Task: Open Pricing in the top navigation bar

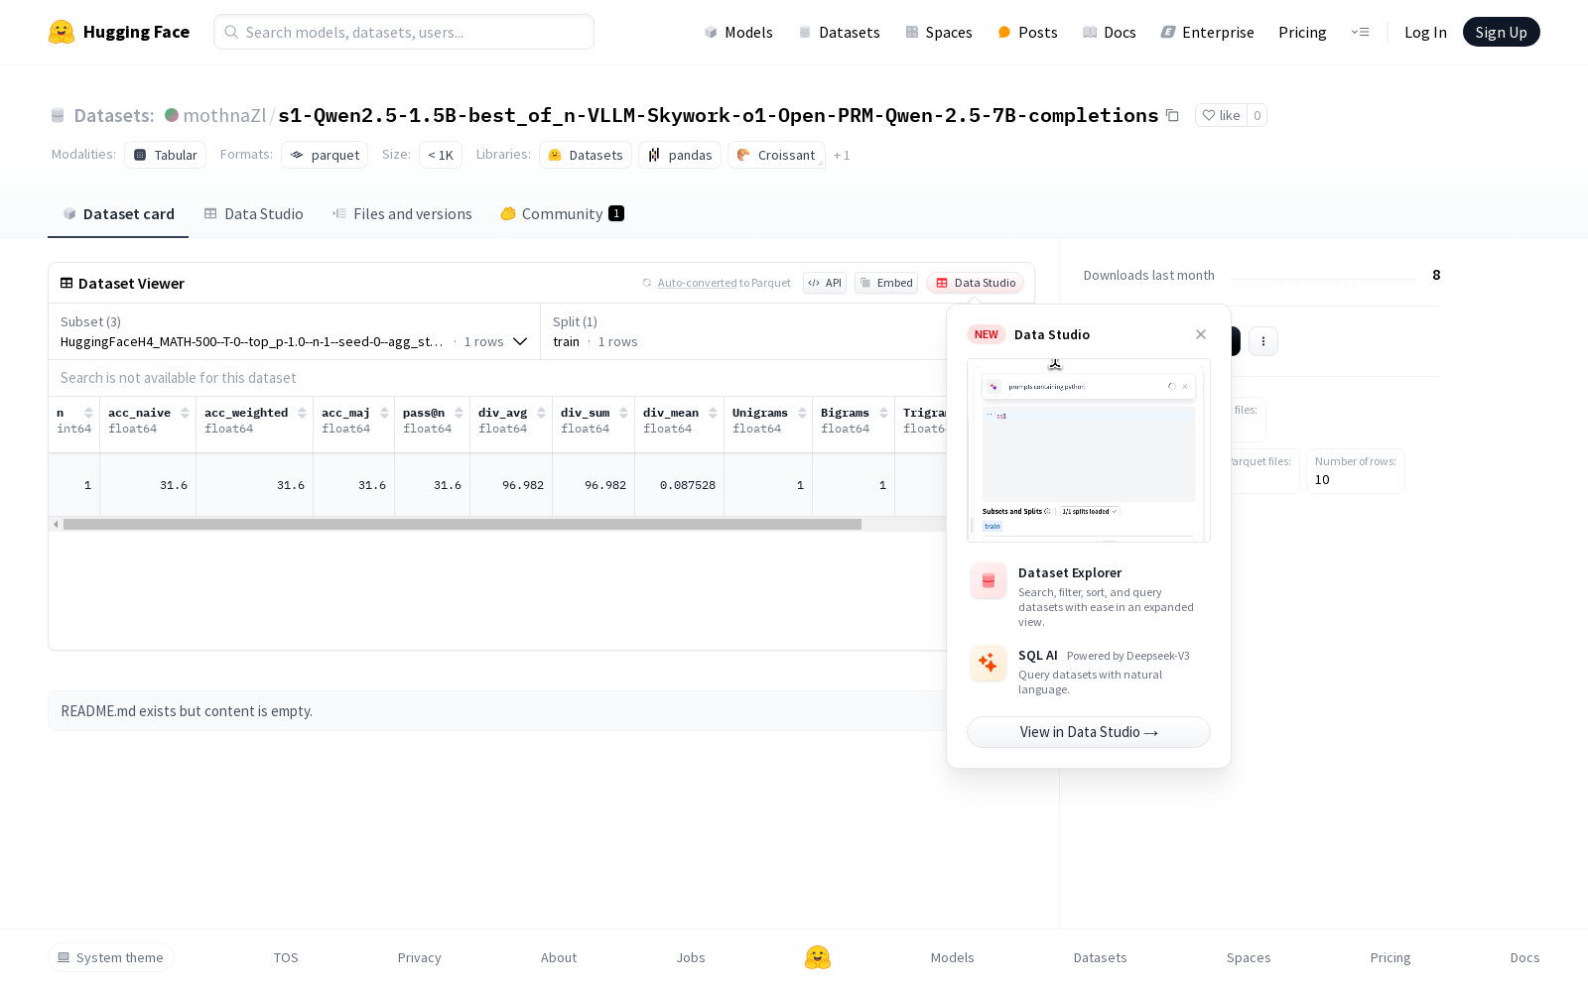Action: click(1302, 33)
